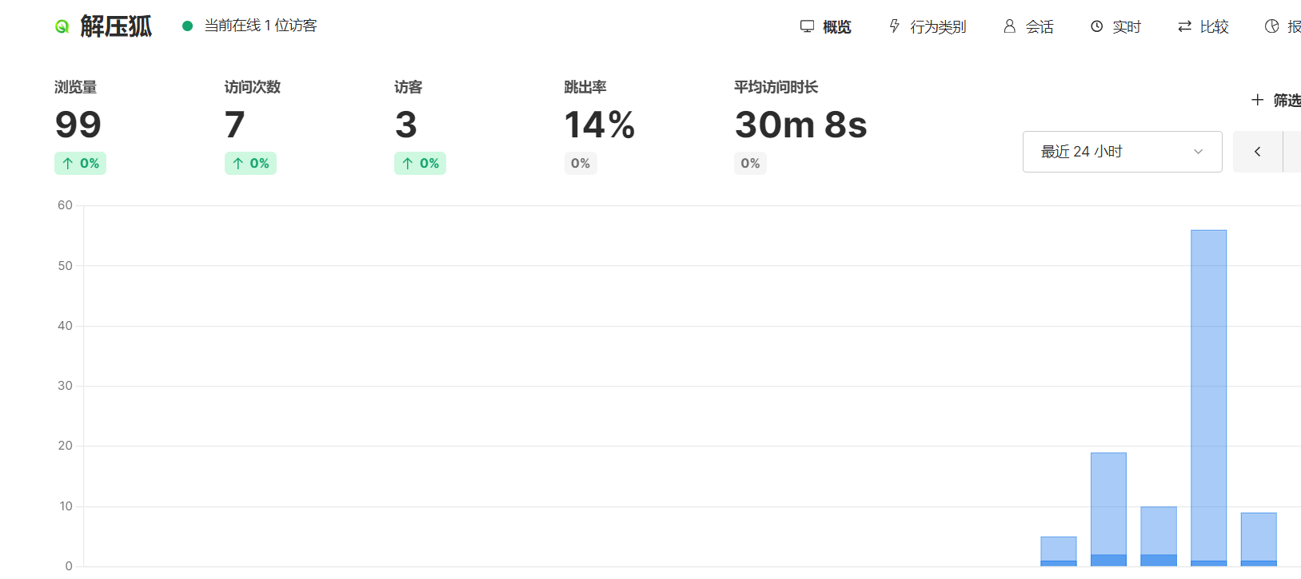The width and height of the screenshot is (1301, 579).
Task: Select the 浏览量 value 99
Action: [78, 125]
